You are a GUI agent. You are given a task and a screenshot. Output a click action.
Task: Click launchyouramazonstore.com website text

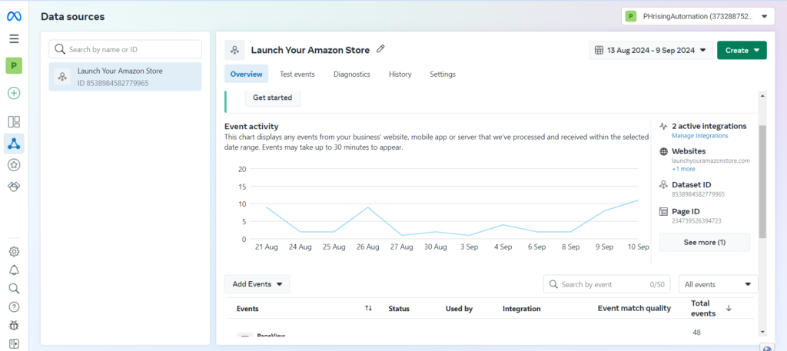(711, 161)
